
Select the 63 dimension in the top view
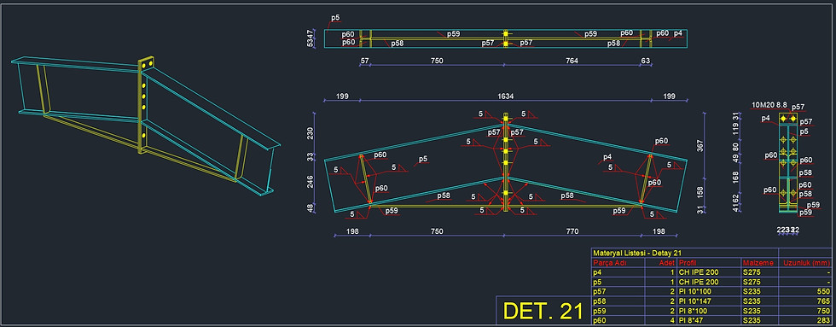click(x=646, y=61)
